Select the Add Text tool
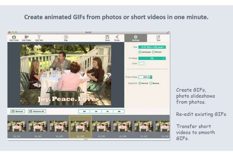 (x=39, y=37)
